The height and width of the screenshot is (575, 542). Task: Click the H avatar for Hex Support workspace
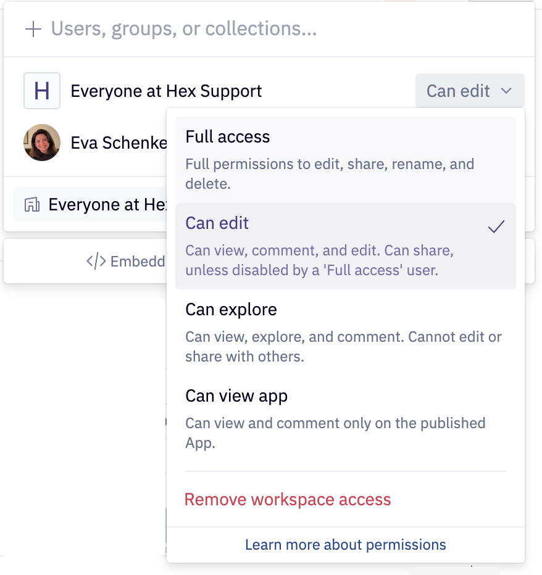click(41, 90)
